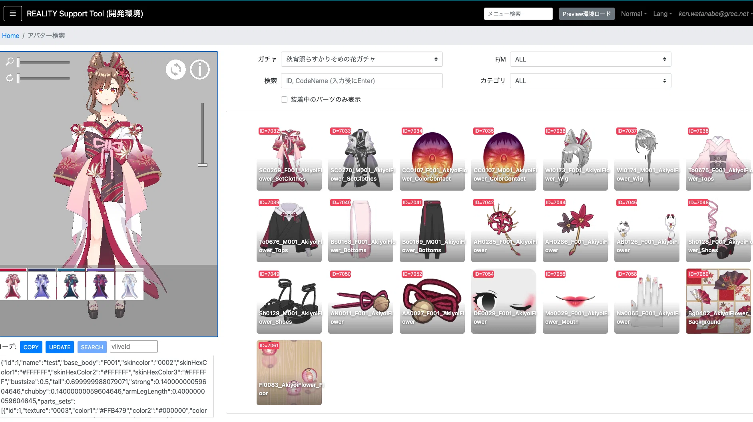
Task: Click the UPDATE button
Action: pos(60,347)
